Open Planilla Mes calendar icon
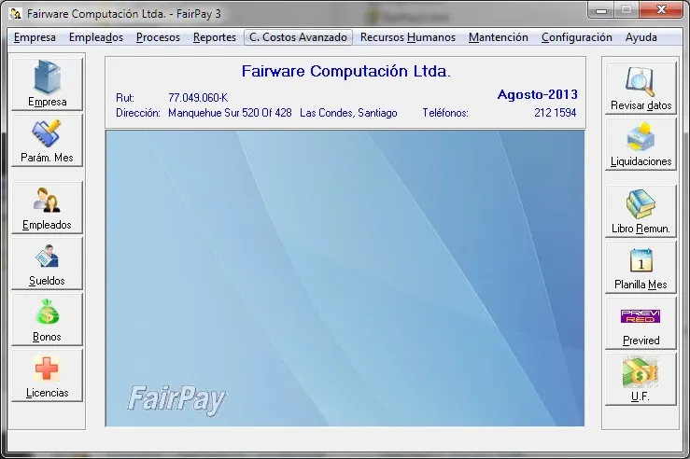690x459 pixels. pyautogui.click(x=641, y=268)
